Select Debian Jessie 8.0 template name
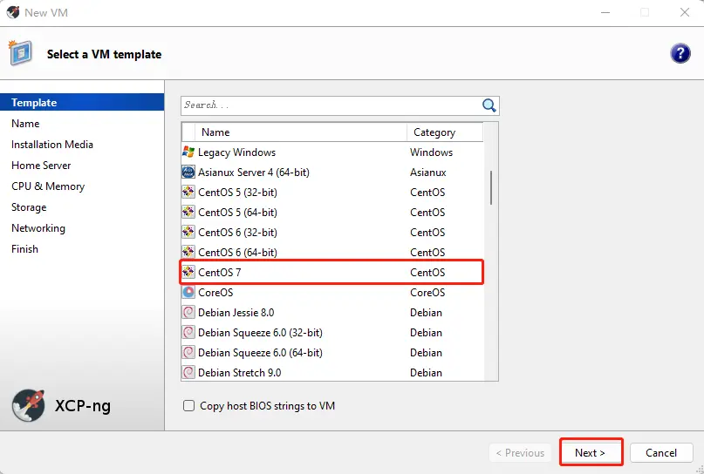 coord(236,313)
